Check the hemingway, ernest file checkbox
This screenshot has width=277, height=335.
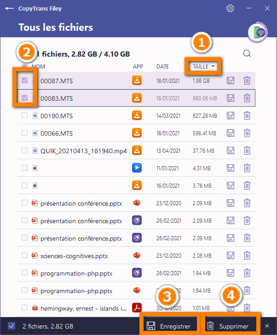24,308
